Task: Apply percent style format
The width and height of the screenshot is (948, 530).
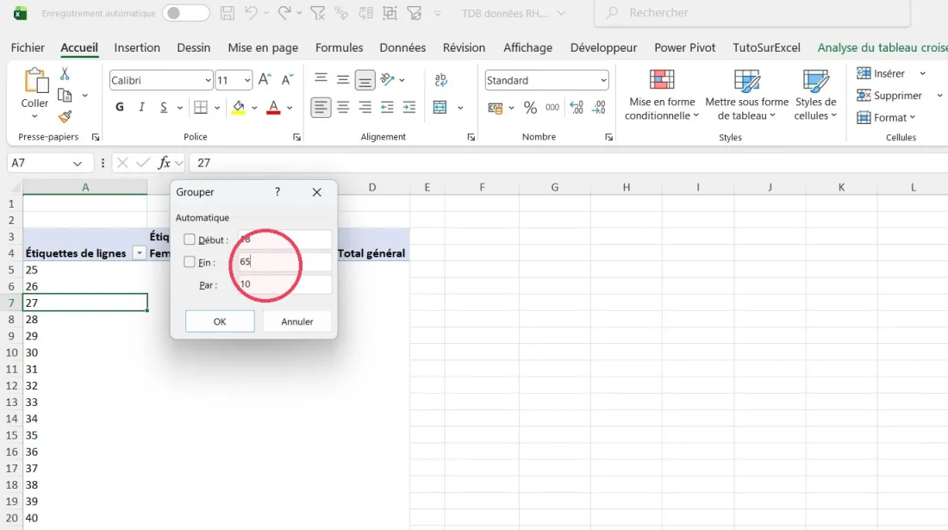Action: [x=530, y=108]
